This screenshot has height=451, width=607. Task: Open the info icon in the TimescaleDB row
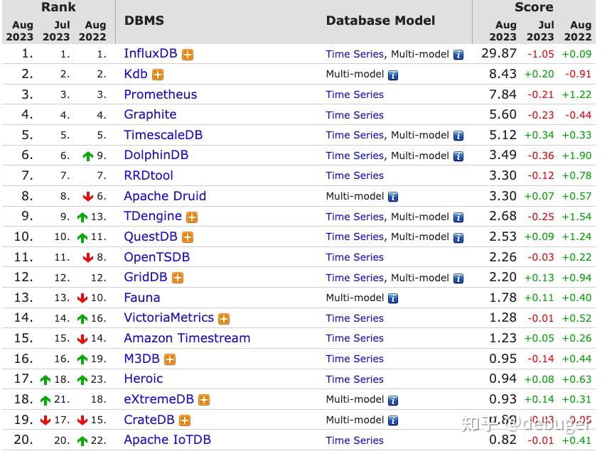click(x=458, y=136)
